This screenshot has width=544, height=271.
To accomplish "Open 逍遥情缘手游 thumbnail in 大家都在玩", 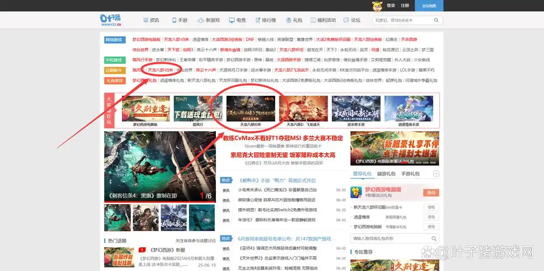I will pyautogui.click(x=409, y=108).
